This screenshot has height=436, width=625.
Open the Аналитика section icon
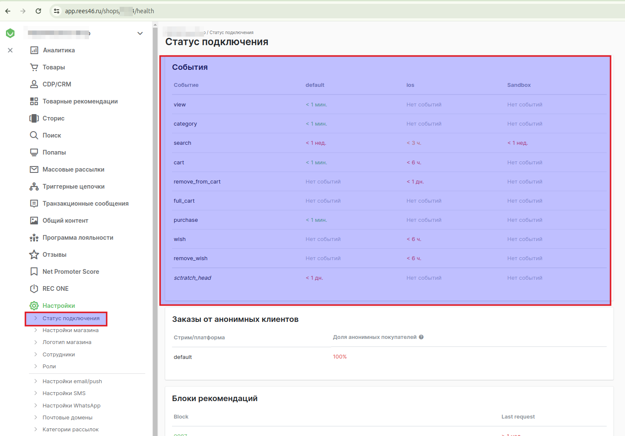(x=34, y=50)
